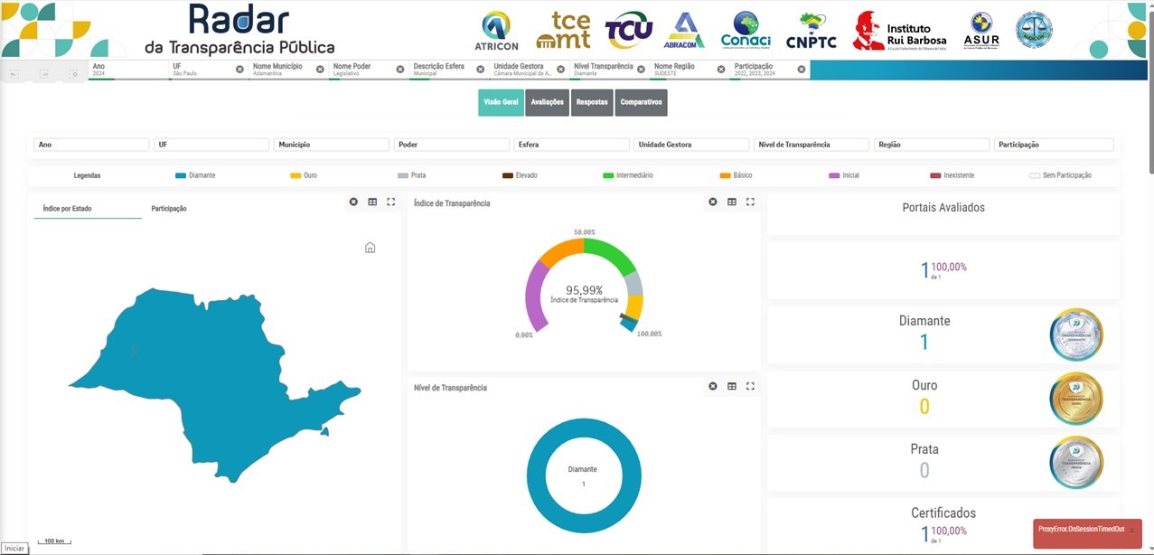Open the UF filter dropdown
This screenshot has height=555, width=1154.
tap(211, 145)
